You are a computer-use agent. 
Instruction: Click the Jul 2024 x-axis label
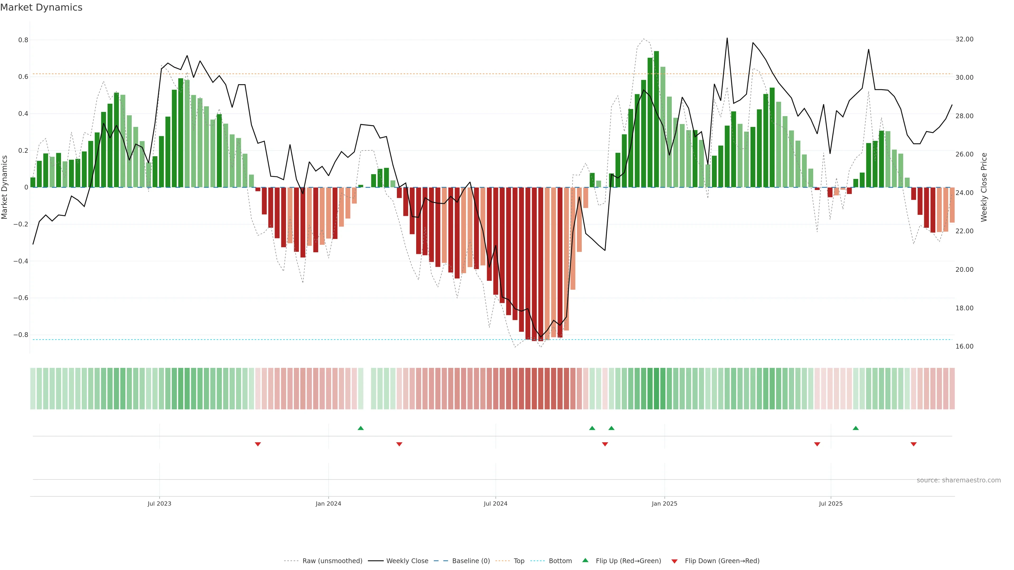pyautogui.click(x=495, y=503)
